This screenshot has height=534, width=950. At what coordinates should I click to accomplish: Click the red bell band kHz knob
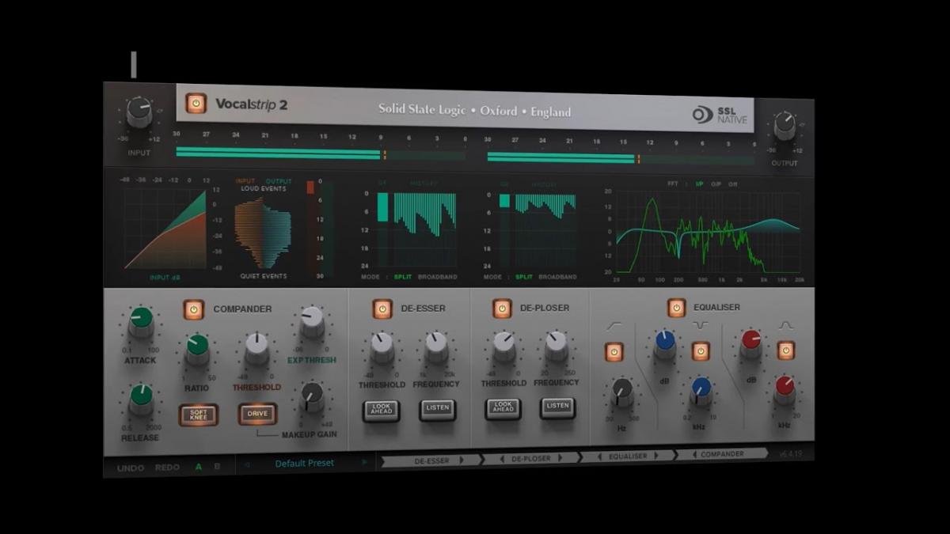click(785, 389)
